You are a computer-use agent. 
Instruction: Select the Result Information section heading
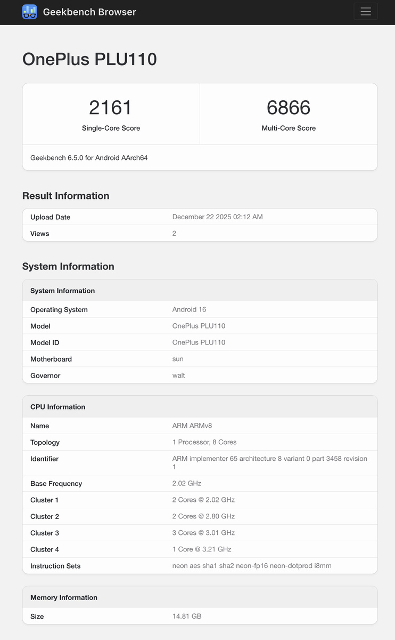[65, 196]
